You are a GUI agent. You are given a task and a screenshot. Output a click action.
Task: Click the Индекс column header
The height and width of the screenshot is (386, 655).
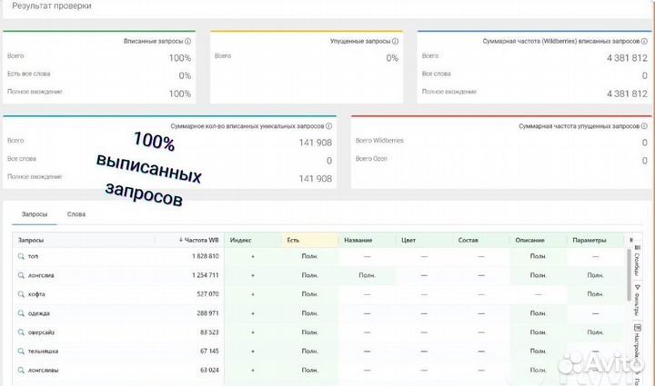coord(240,240)
